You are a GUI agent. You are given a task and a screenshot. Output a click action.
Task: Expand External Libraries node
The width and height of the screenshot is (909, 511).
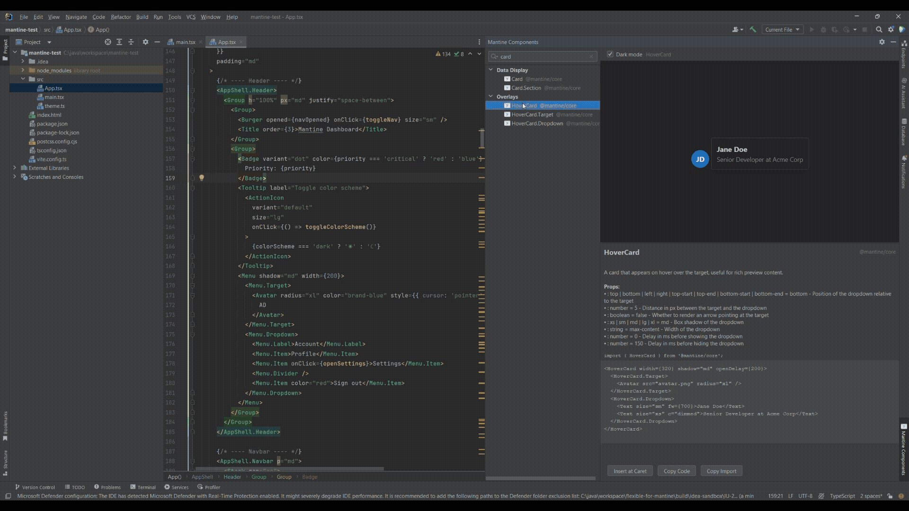tap(15, 168)
